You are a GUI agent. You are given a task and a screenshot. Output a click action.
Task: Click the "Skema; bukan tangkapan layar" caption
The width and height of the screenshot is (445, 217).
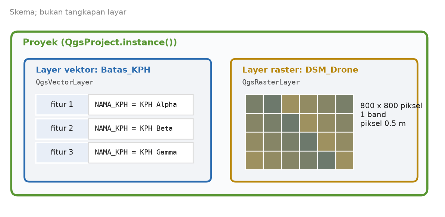[x=68, y=12]
